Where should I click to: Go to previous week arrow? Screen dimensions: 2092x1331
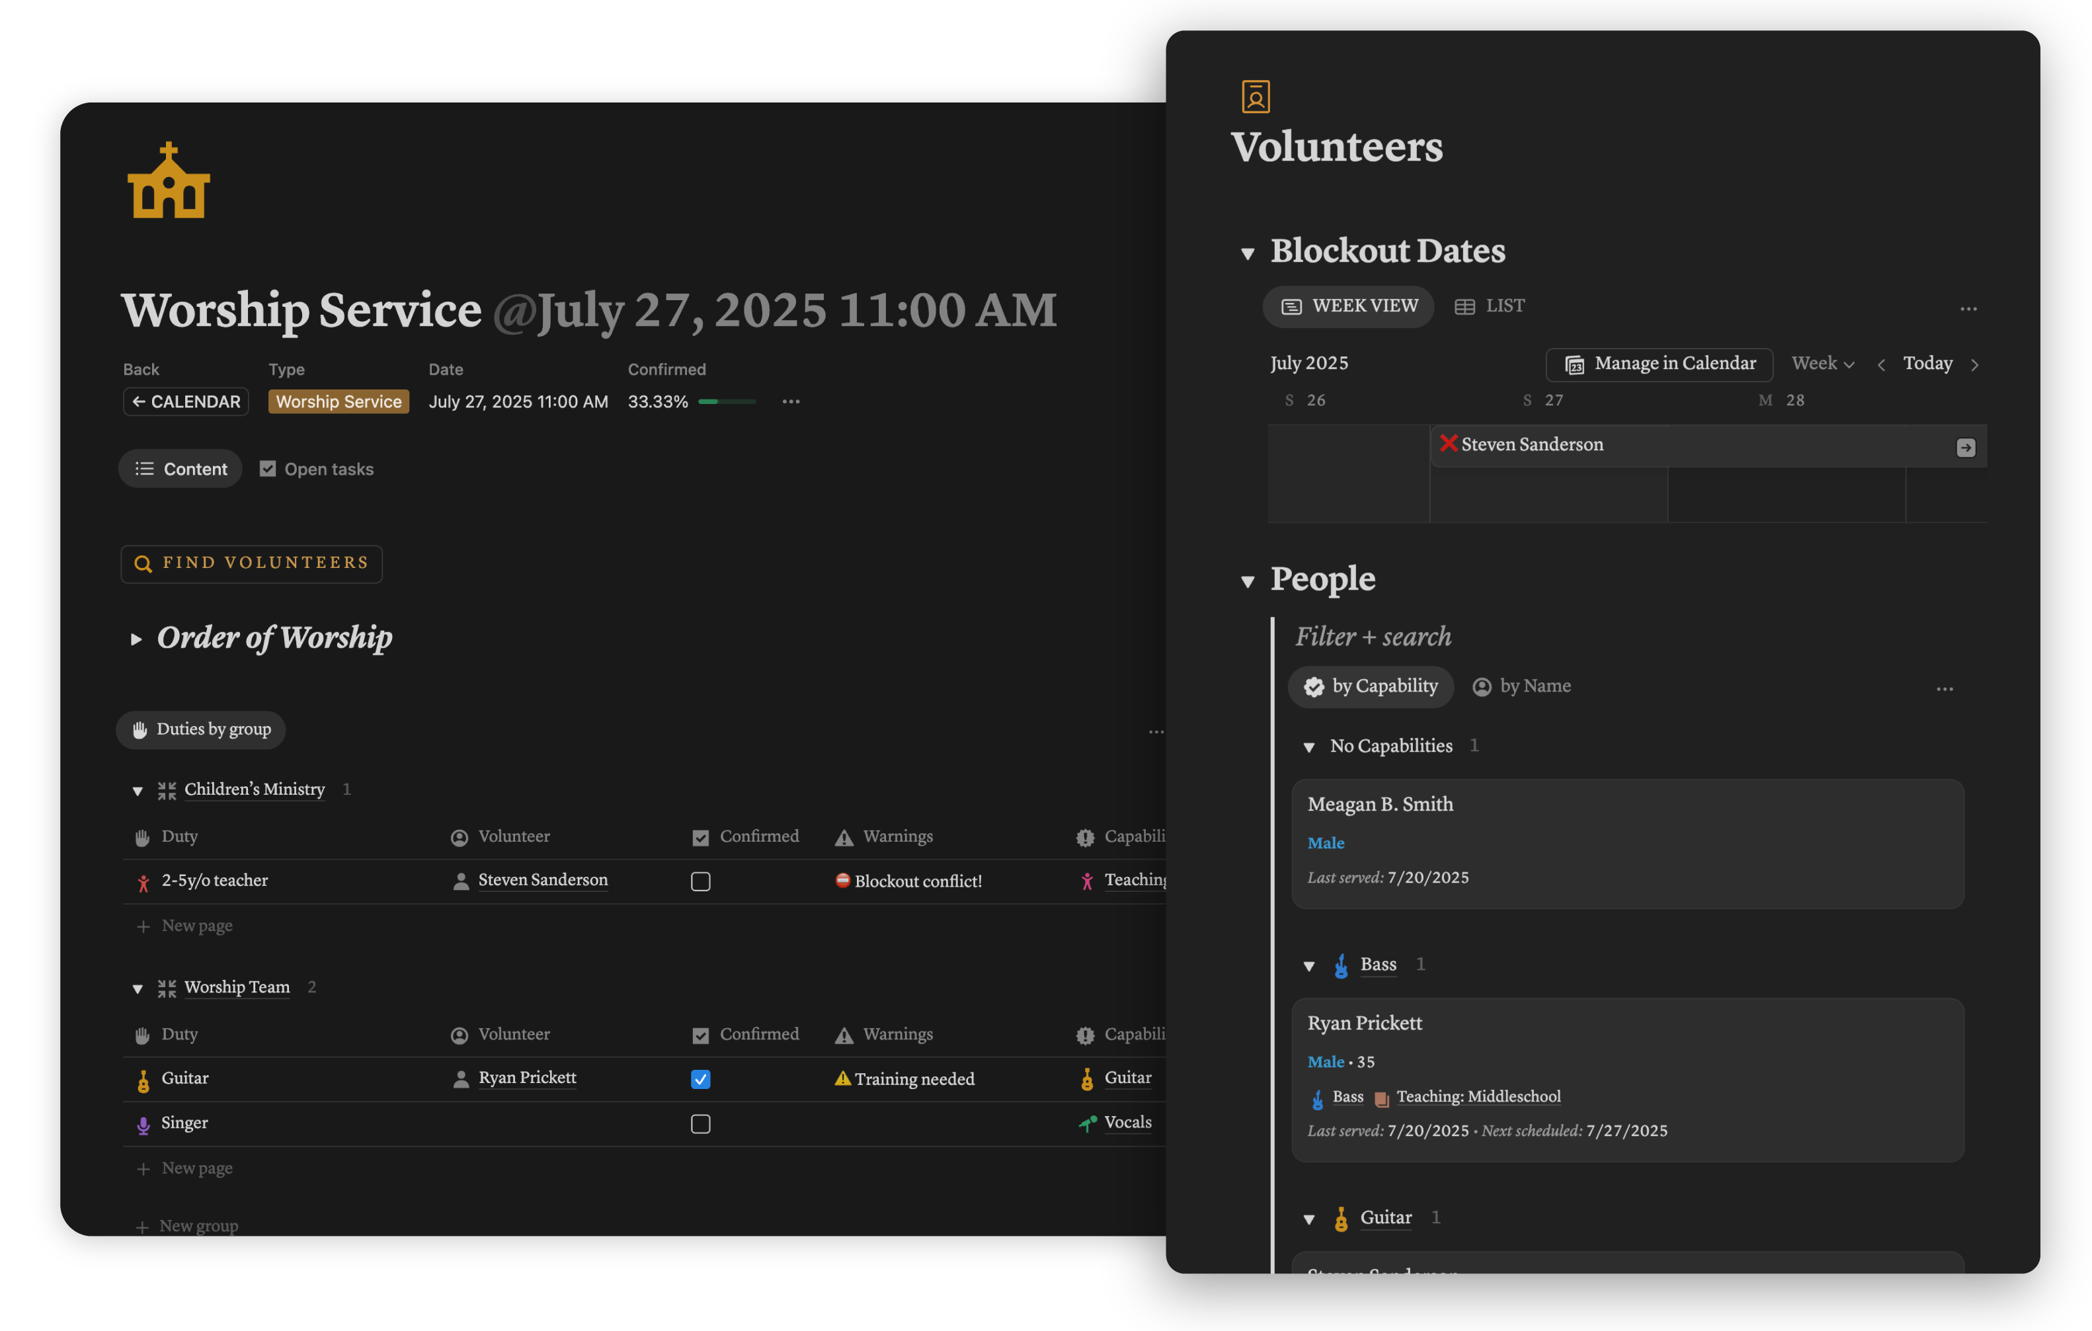pyautogui.click(x=1881, y=365)
